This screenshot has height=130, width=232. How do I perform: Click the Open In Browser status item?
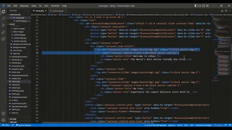(x=23, y=125)
